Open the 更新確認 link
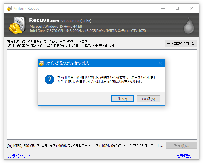Image resolution: width=203 pixels, height=163 pixels. click(184, 156)
